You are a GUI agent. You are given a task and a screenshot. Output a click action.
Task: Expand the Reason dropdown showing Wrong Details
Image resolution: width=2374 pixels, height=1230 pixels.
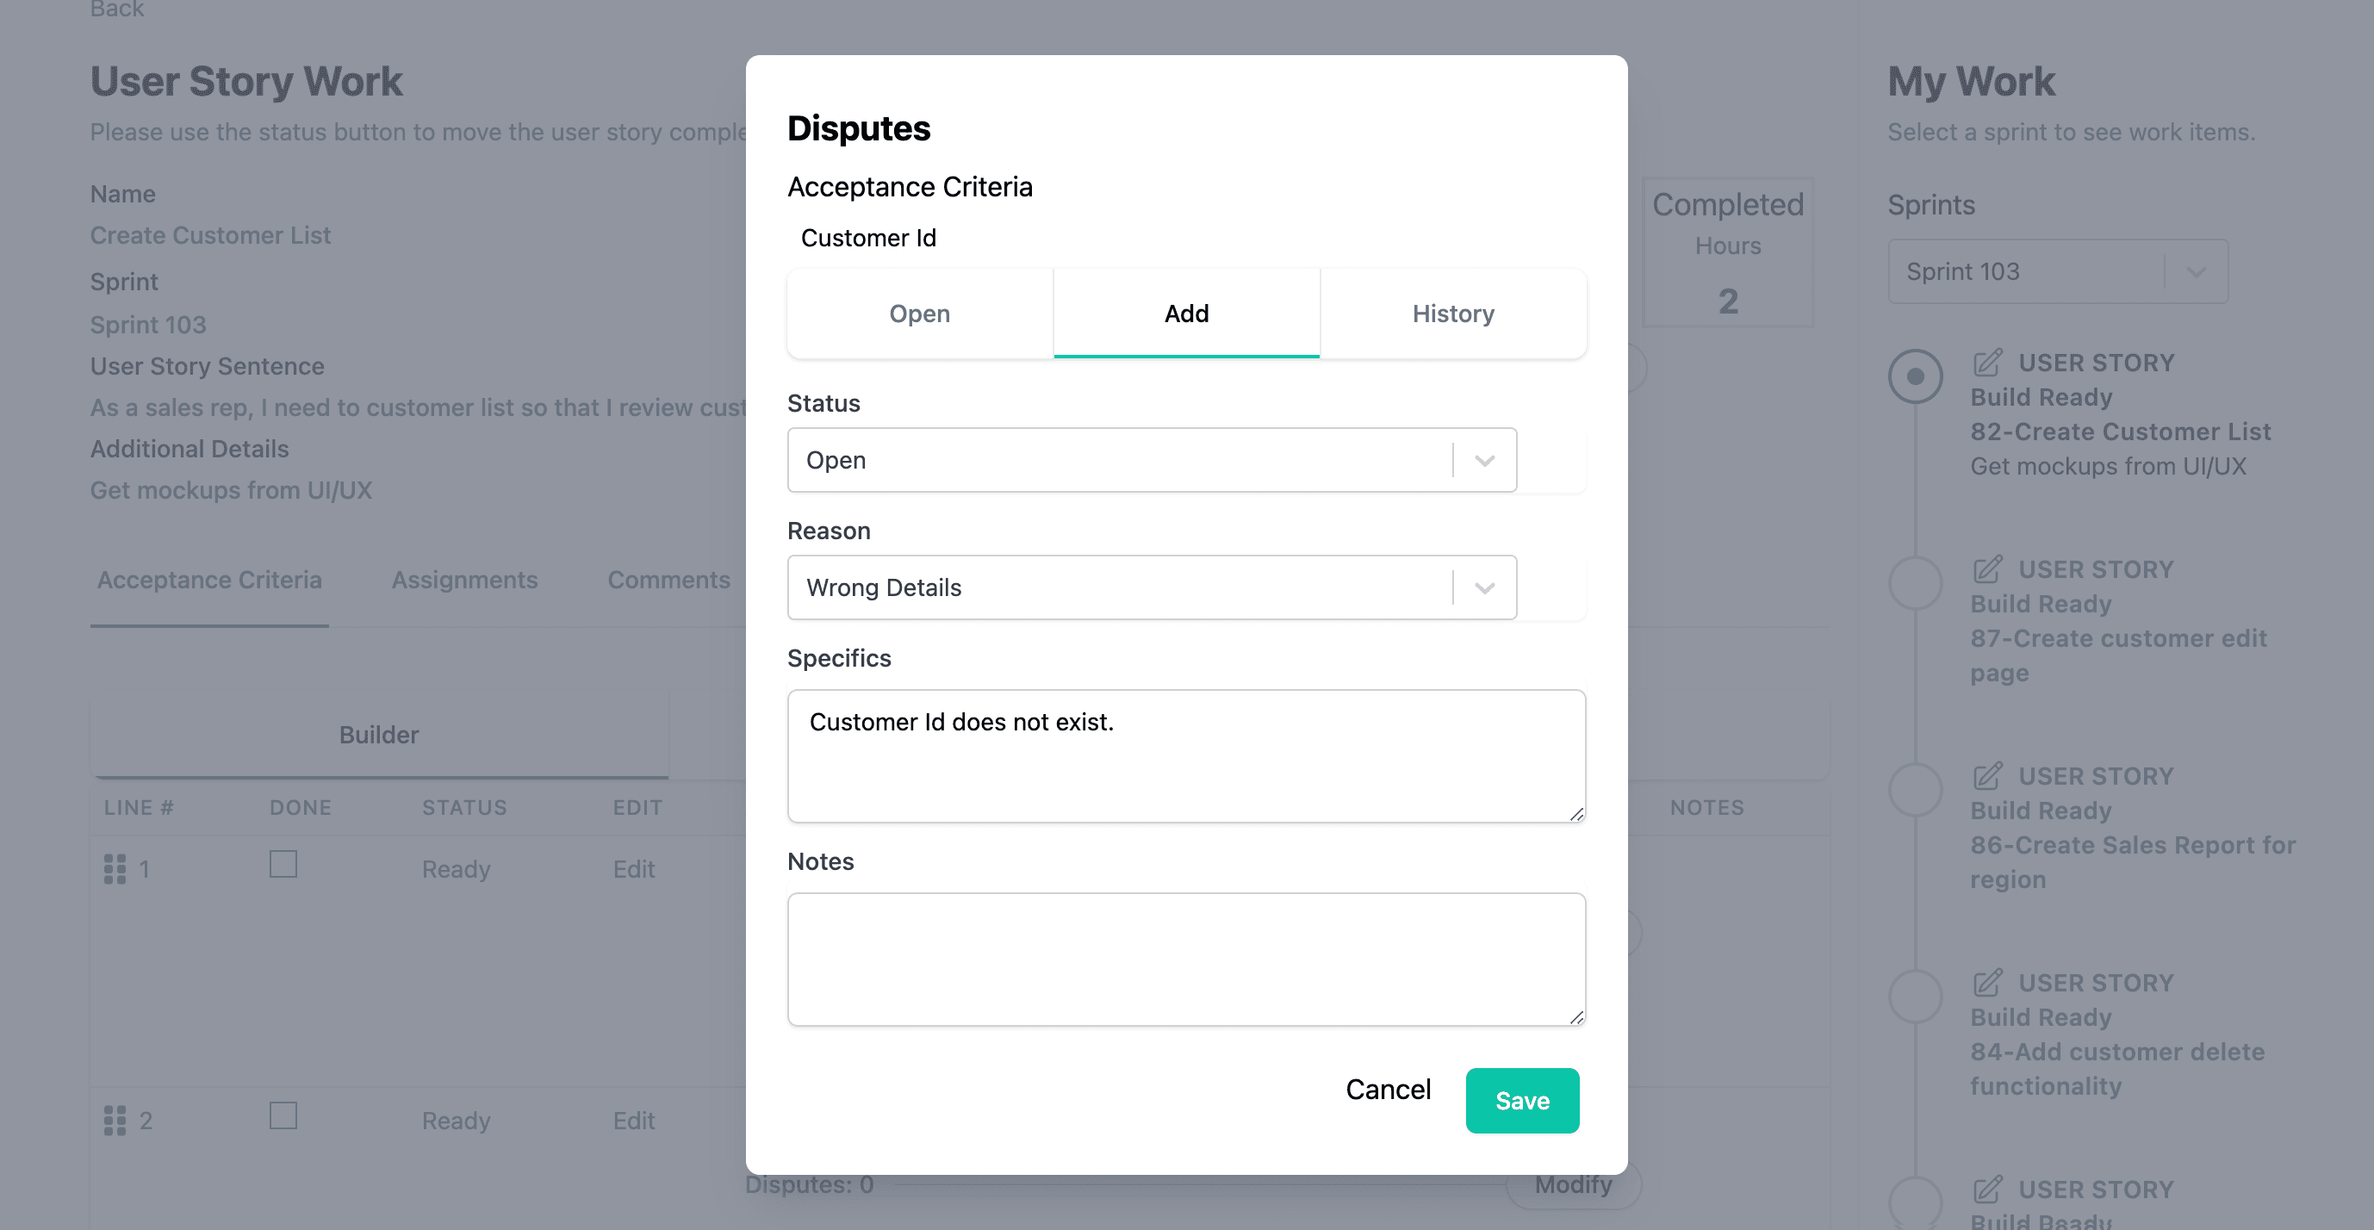(1151, 587)
